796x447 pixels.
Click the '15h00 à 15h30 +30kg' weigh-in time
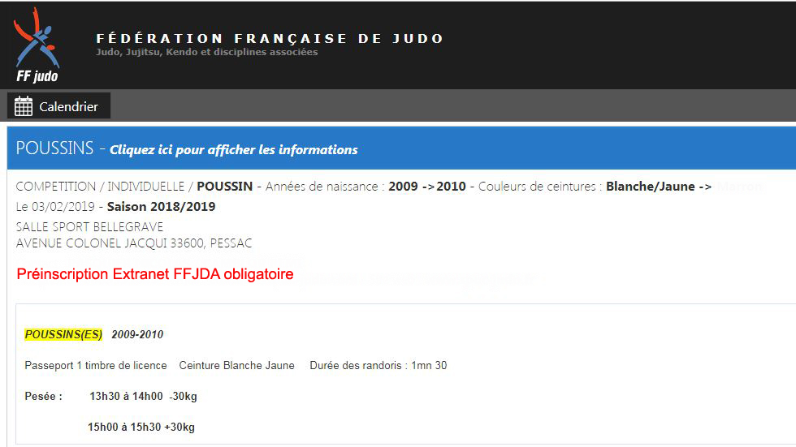pos(141,427)
